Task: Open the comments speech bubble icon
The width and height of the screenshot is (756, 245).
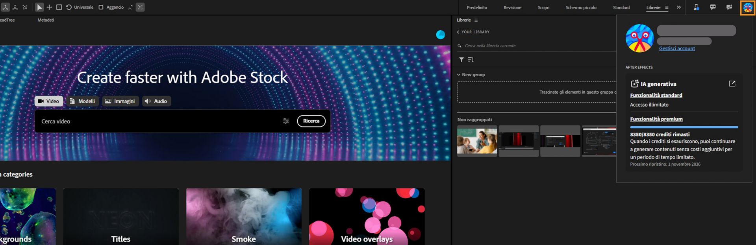Action: pos(713,7)
